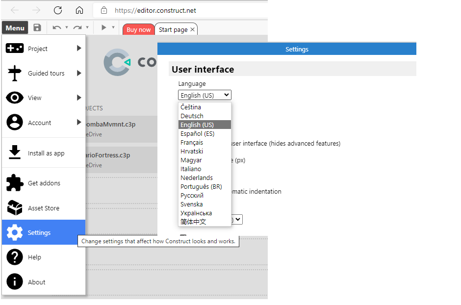Open the Project menu item
This screenshot has height=305, width=461.
(x=44, y=49)
